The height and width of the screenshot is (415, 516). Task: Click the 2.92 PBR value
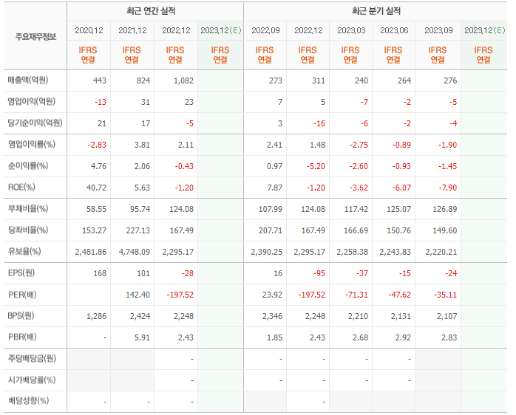point(403,337)
